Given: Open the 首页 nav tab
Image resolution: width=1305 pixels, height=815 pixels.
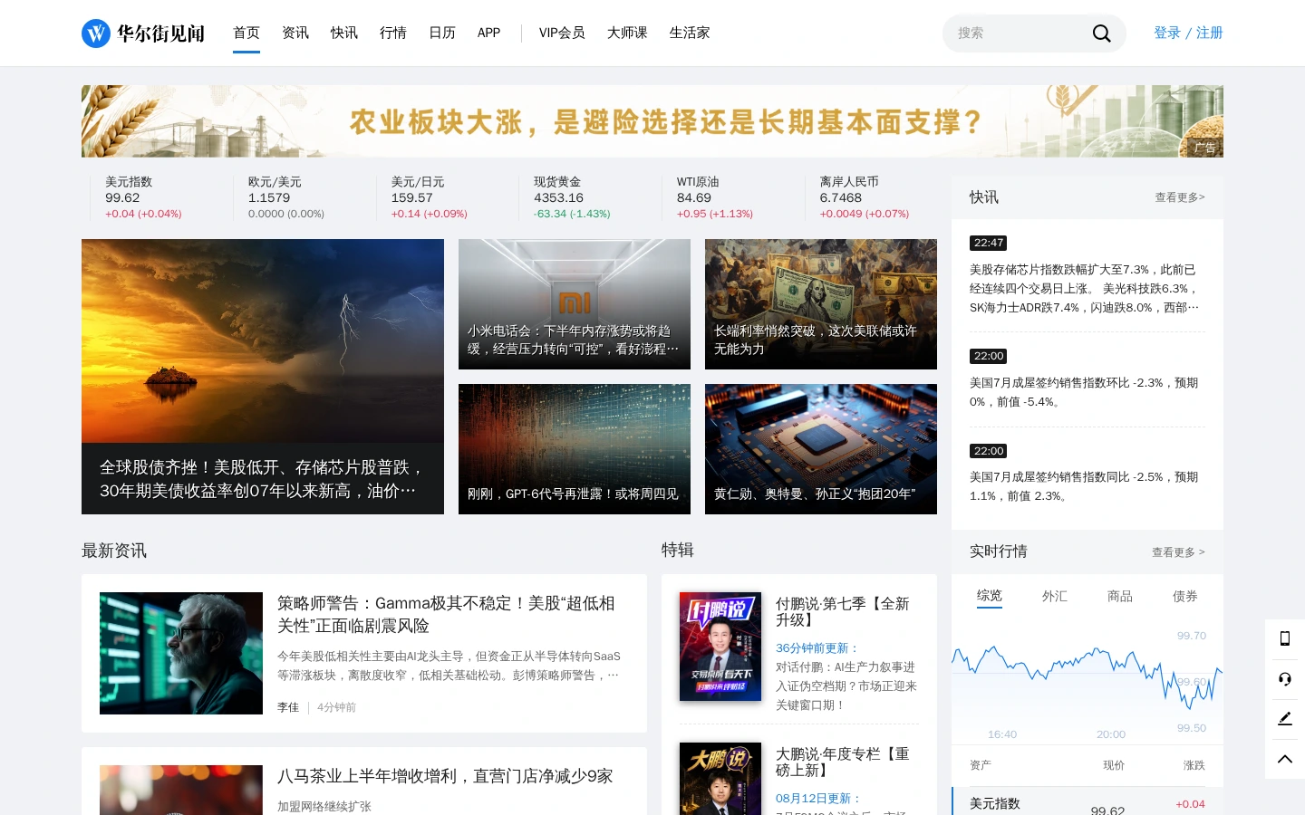Looking at the screenshot, I should 246,33.
